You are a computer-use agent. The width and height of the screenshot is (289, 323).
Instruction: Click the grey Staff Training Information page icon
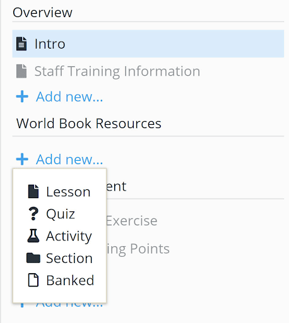21,71
